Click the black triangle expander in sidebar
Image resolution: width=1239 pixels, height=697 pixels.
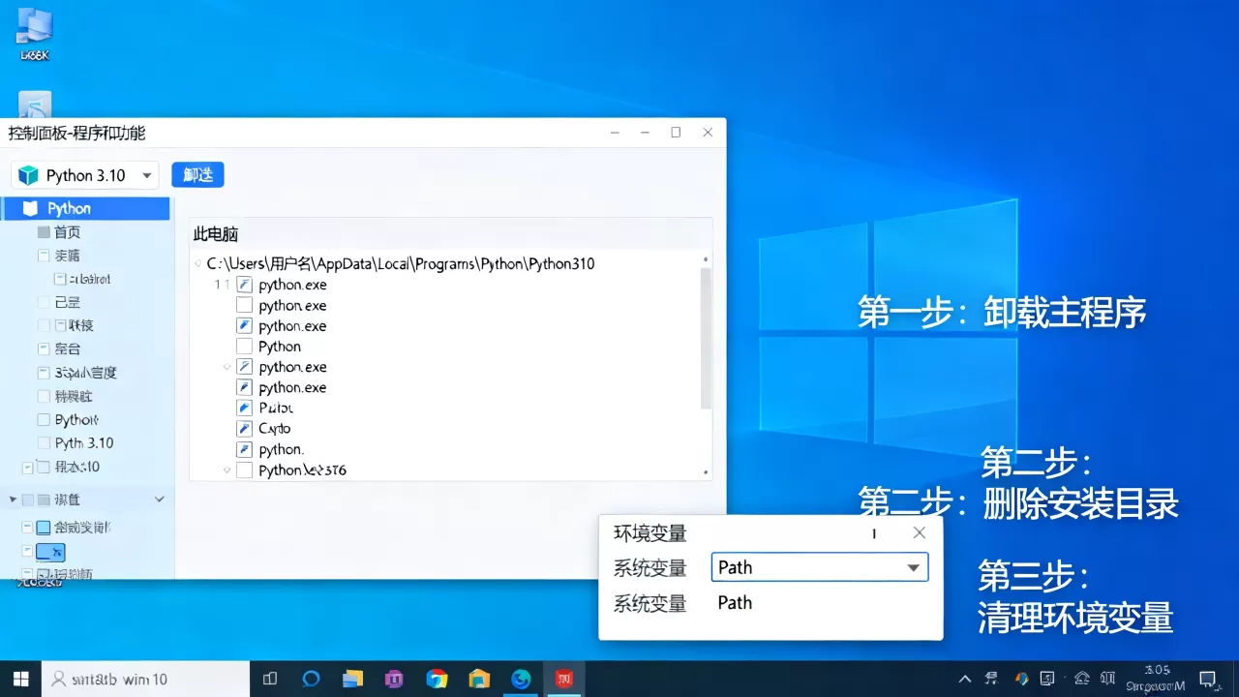click(13, 500)
